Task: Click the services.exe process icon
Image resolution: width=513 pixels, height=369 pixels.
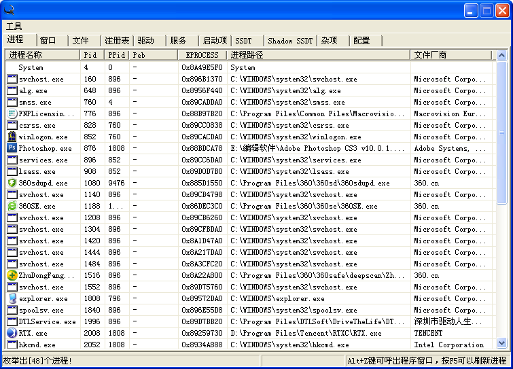Action: [x=12, y=160]
